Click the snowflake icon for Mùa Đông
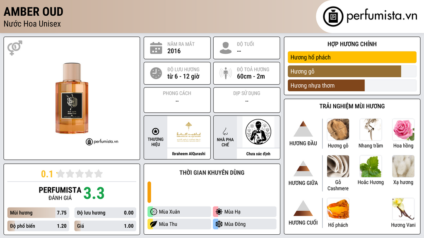This screenshot has height=238, width=424. pyautogui.click(x=219, y=224)
